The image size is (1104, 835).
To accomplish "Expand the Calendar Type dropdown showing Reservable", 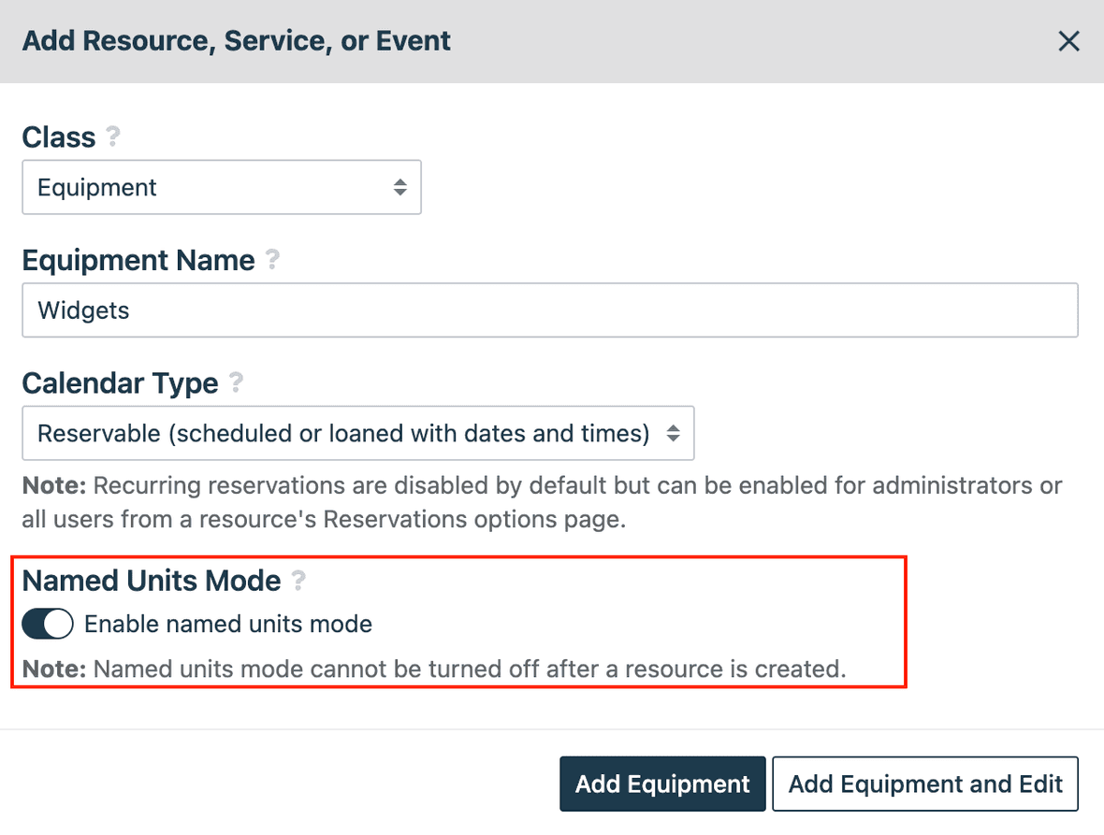I will coord(357,433).
